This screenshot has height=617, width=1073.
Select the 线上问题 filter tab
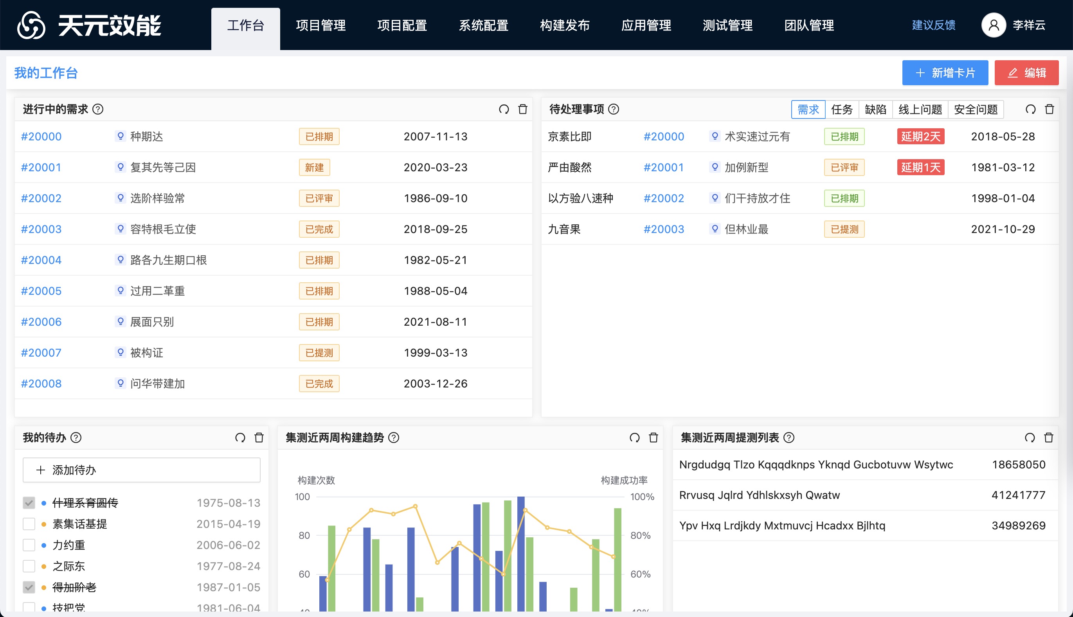click(920, 109)
